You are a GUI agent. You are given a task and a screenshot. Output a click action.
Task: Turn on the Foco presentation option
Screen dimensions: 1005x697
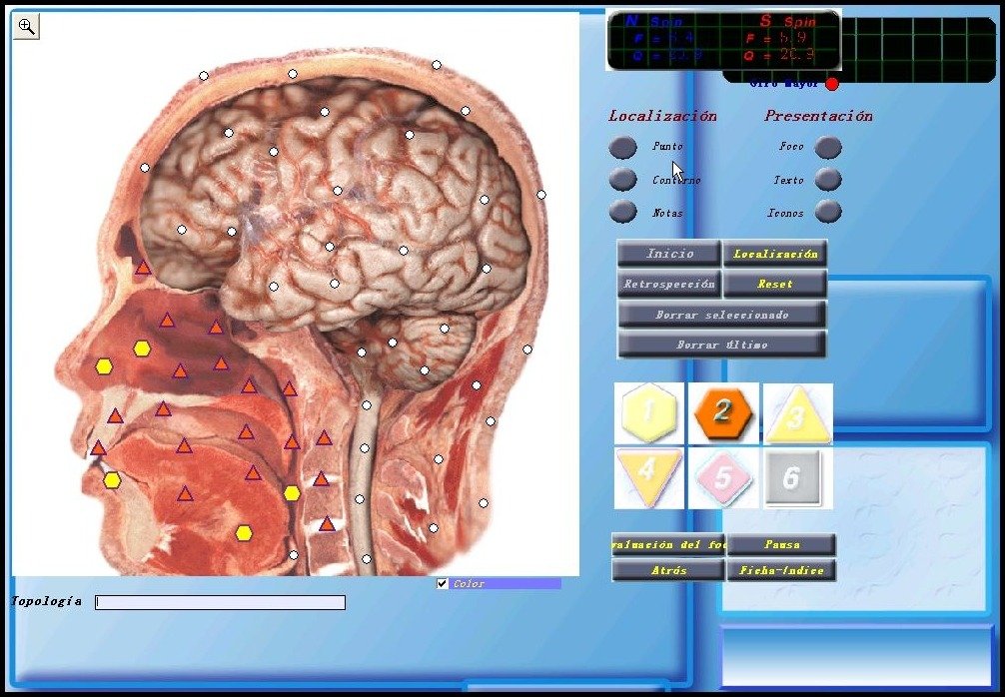[x=828, y=147]
